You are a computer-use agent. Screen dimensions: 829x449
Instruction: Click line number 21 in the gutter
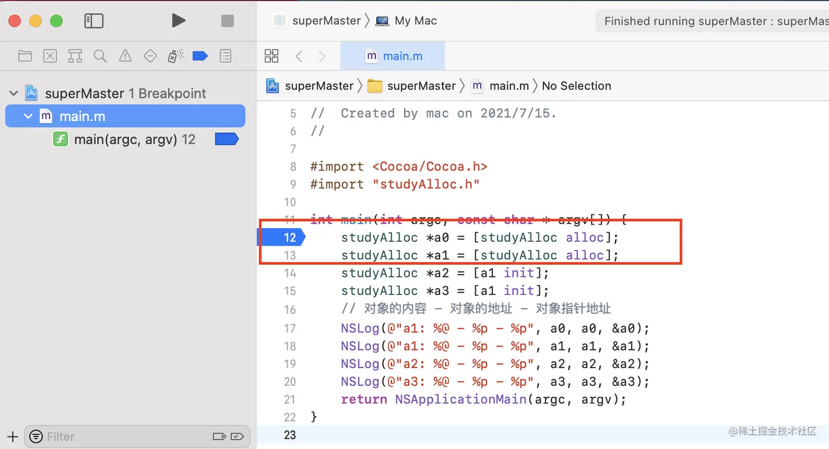click(x=290, y=400)
